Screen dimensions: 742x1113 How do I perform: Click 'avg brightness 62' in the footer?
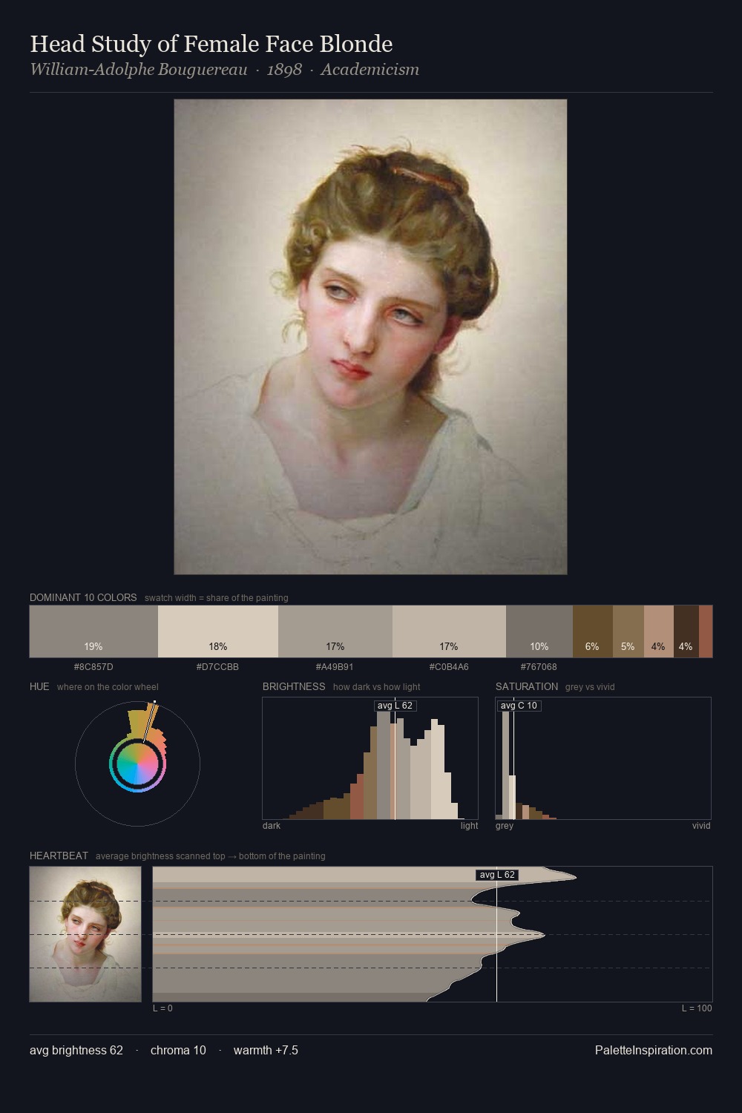pyautogui.click(x=76, y=1050)
